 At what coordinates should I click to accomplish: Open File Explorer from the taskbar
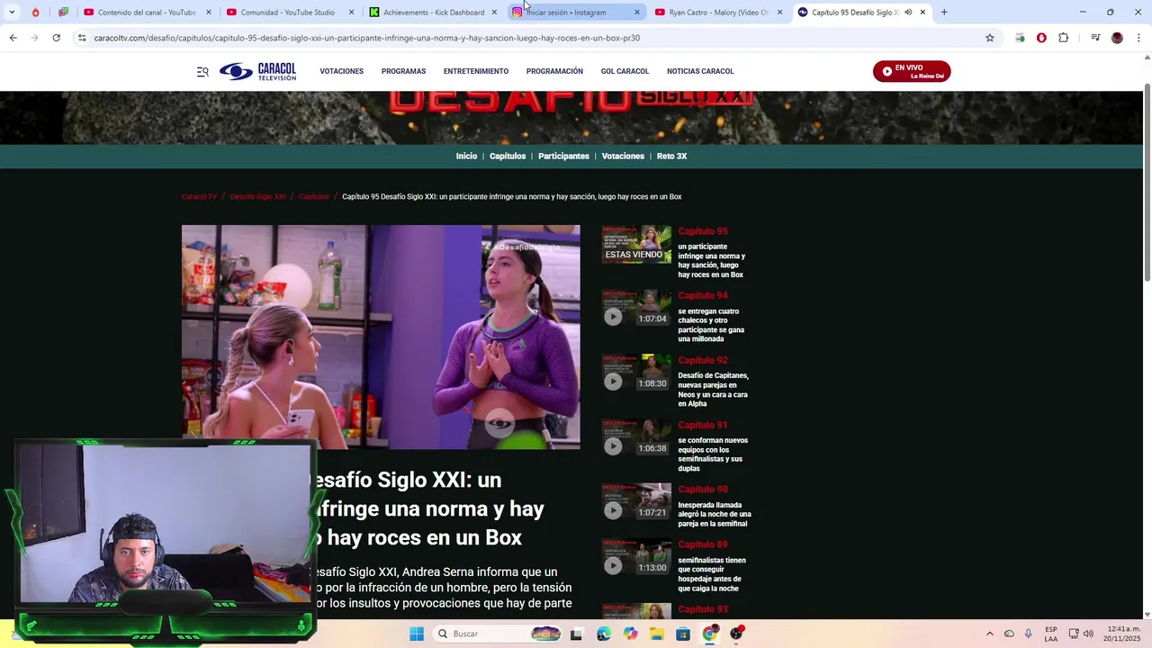[x=657, y=634]
